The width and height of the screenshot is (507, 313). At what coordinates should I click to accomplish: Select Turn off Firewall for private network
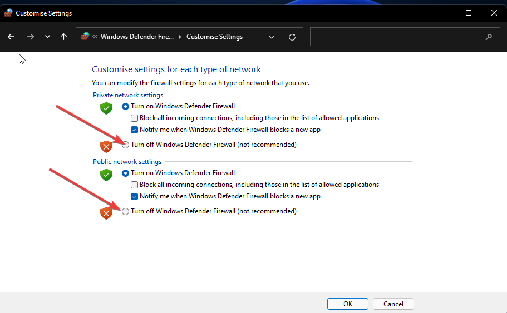125,145
